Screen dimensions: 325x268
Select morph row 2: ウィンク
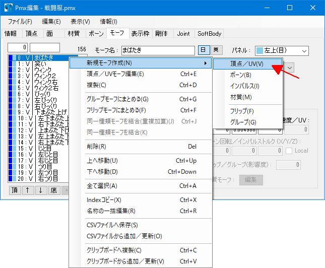point(39,70)
